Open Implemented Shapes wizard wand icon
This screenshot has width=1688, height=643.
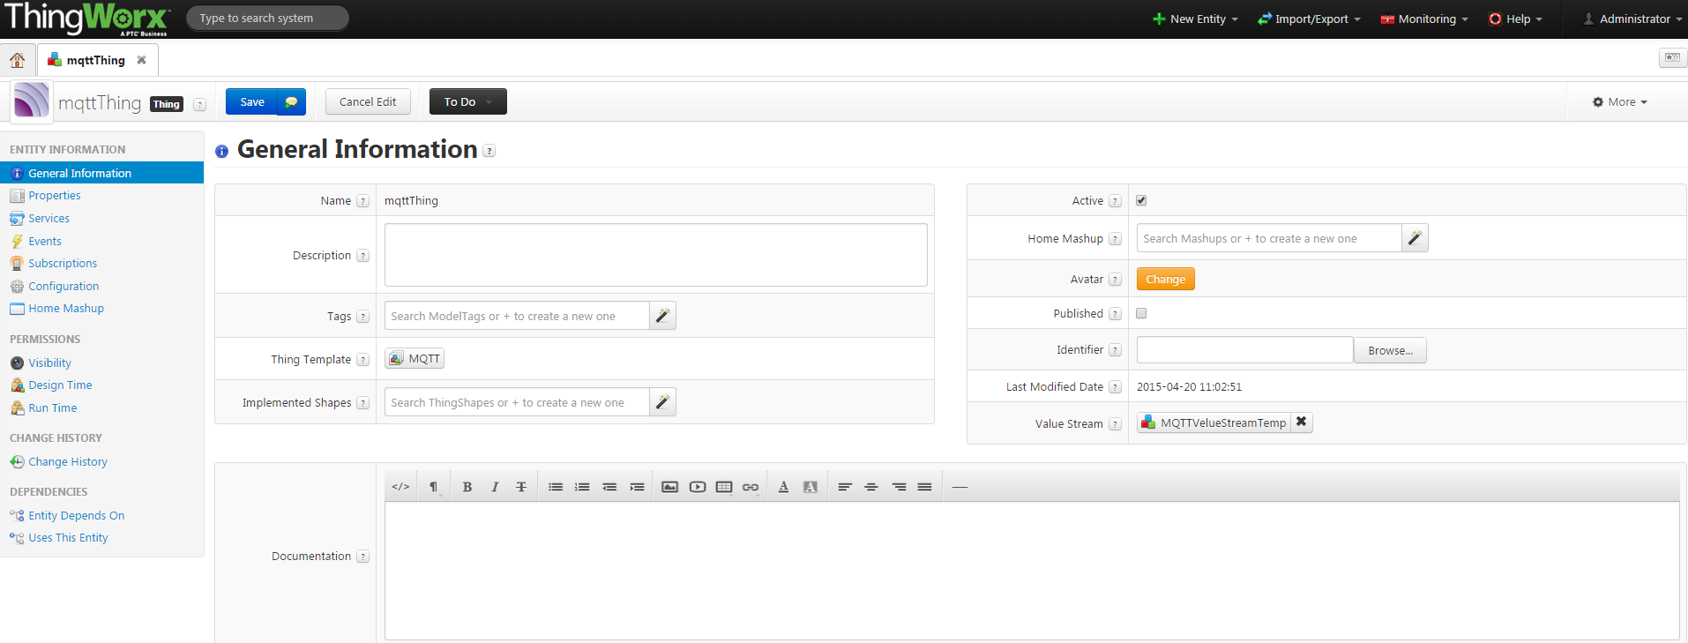click(662, 402)
